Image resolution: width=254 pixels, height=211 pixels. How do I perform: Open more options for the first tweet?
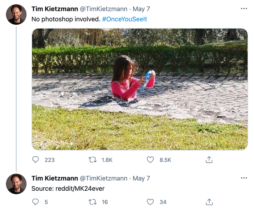[x=243, y=9]
